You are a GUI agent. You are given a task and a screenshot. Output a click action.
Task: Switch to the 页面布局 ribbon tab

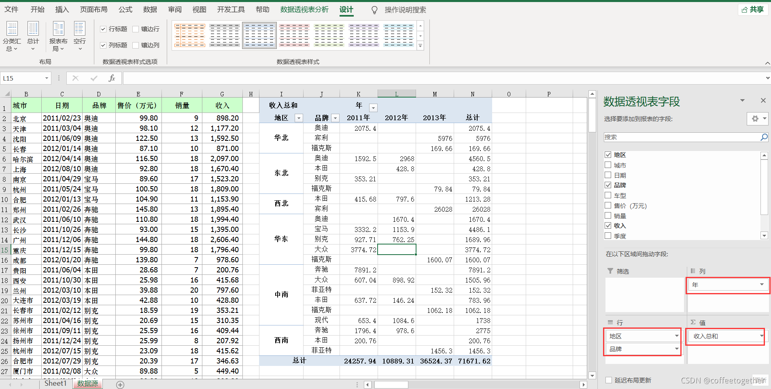pos(93,9)
